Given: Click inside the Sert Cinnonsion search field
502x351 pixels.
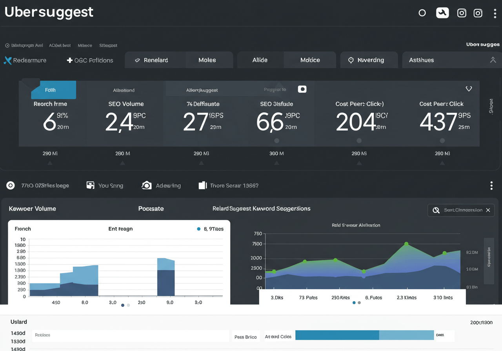Looking at the screenshot, I should 461,210.
